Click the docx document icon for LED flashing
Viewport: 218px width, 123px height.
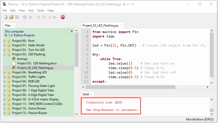(x=14, y=63)
